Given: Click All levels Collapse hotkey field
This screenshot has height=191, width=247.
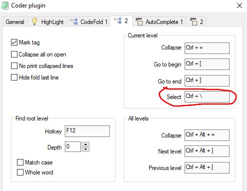Looking at the screenshot, I should click(207, 135).
